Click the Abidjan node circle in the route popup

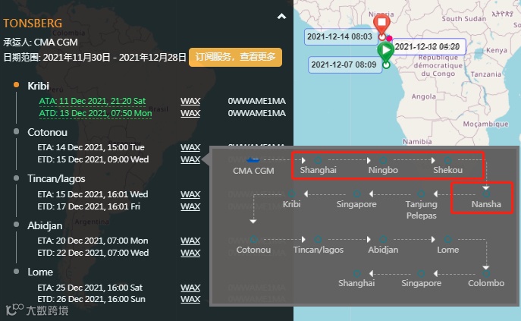(x=383, y=239)
